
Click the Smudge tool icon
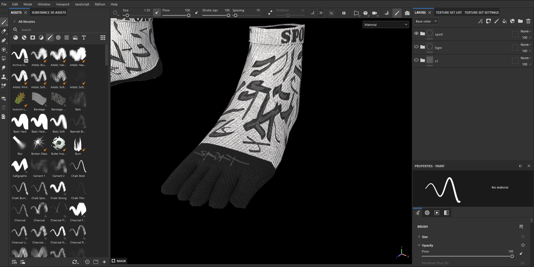coord(4,68)
